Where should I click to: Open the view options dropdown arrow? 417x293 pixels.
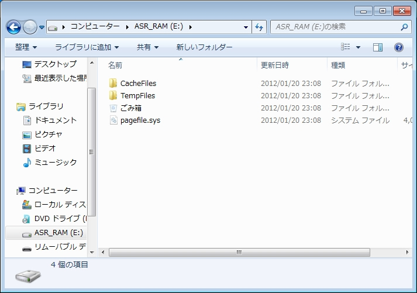(359, 47)
